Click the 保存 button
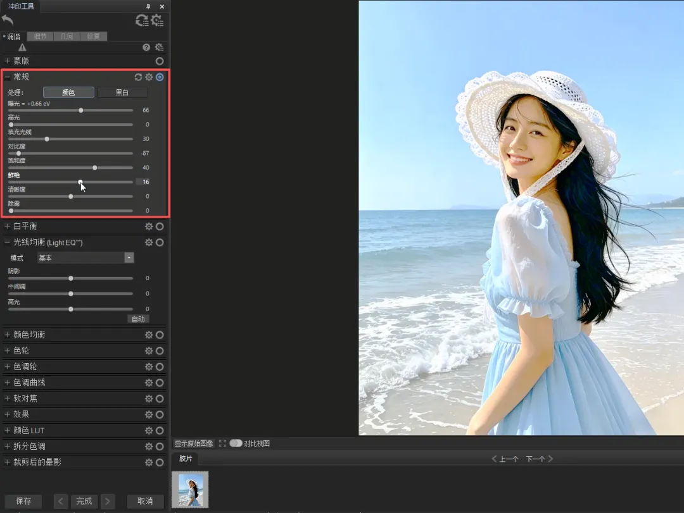 pos(23,501)
